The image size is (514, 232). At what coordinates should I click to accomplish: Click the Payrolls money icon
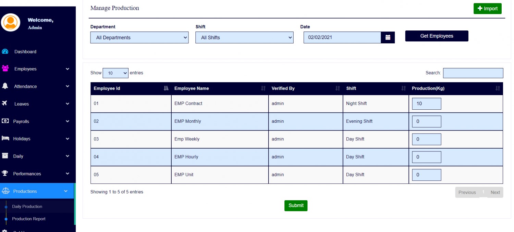5,121
